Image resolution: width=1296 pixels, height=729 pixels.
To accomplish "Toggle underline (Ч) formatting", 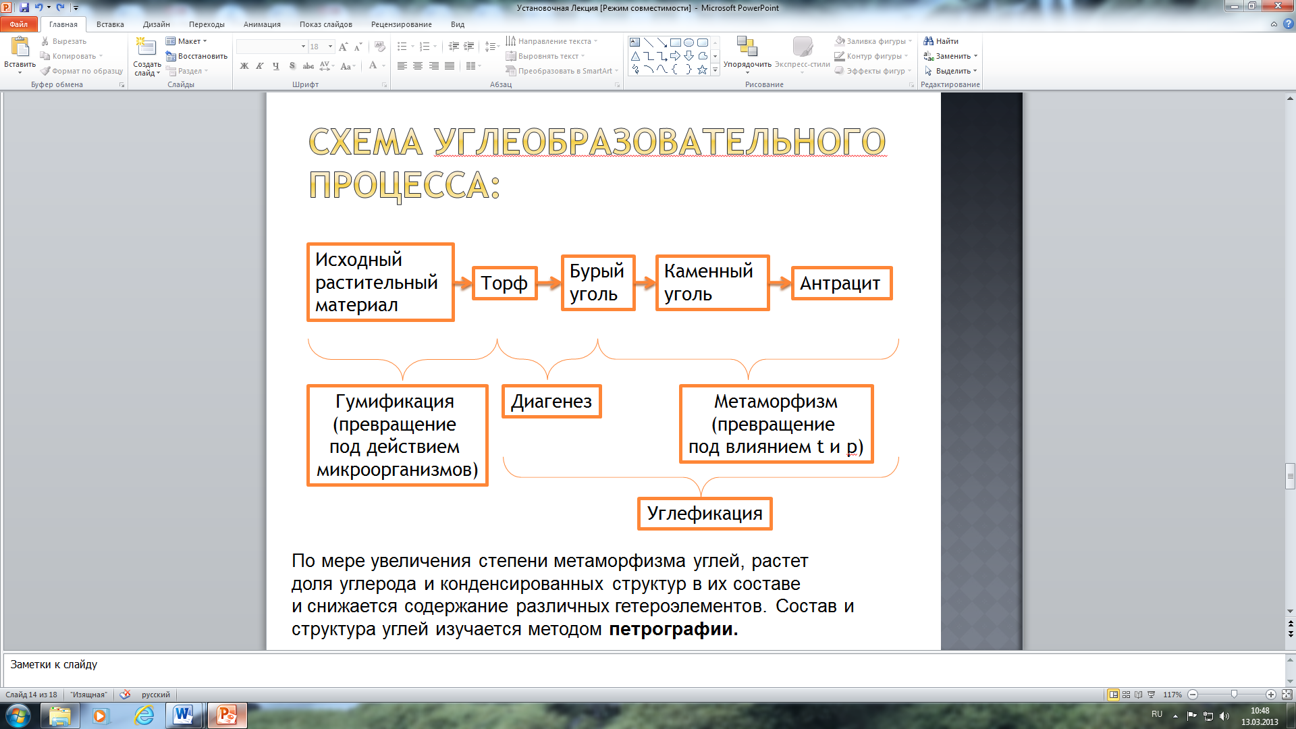I will (276, 66).
